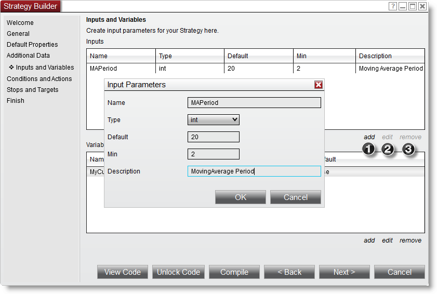Go to Welcome step in sidebar
This screenshot has height=294, width=437.
pyautogui.click(x=20, y=23)
